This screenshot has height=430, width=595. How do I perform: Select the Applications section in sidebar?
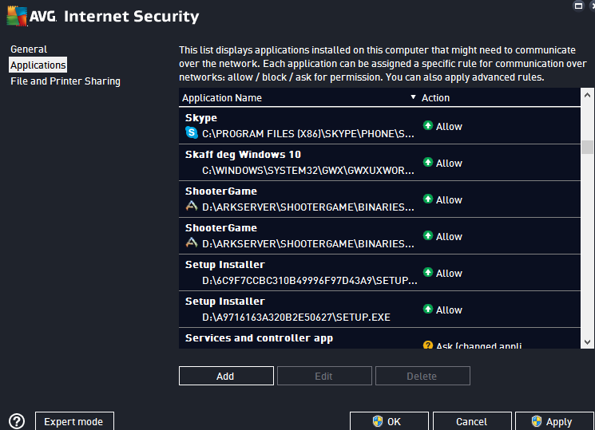[38, 65]
